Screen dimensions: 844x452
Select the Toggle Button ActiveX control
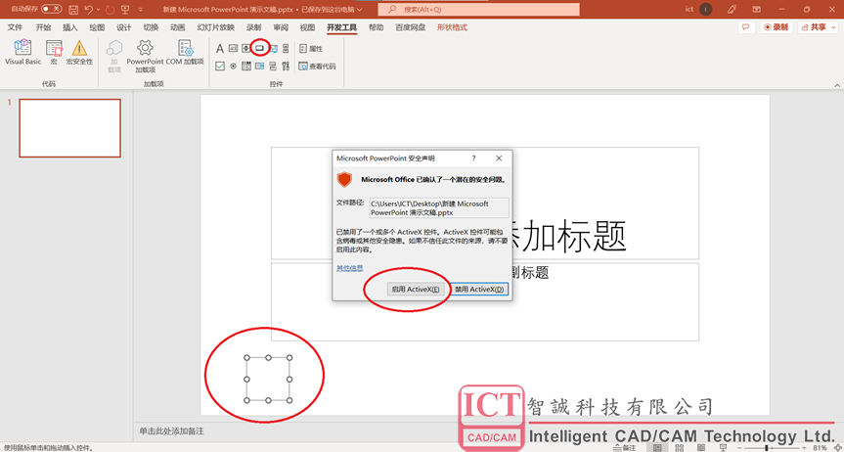273,67
